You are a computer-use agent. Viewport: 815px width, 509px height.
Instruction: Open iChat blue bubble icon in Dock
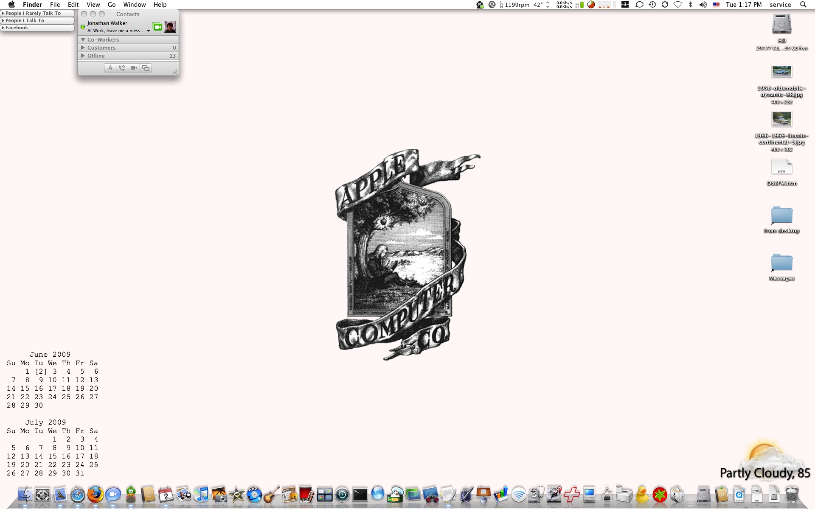click(113, 495)
